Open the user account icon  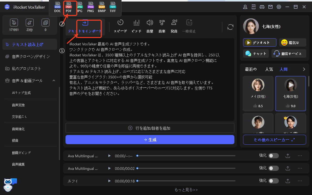coord(245,7)
